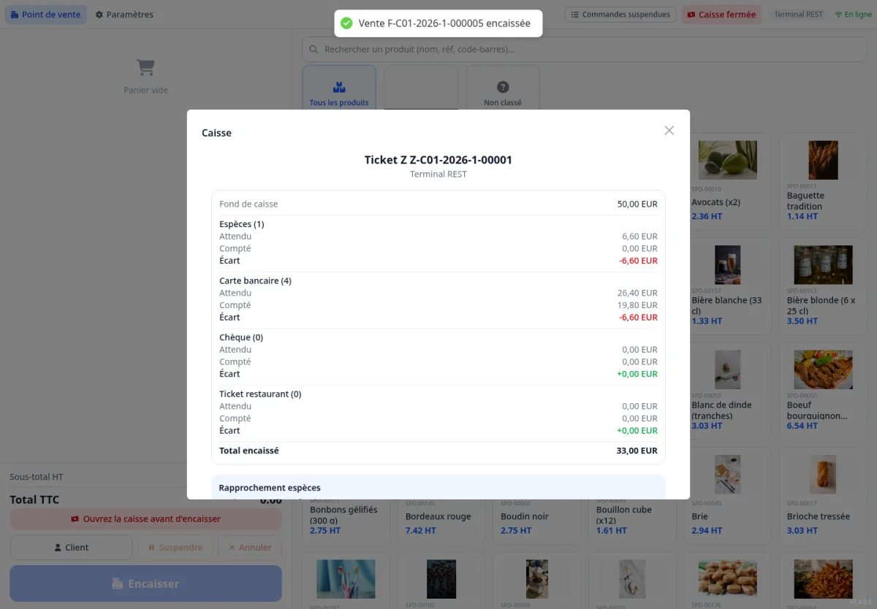
Task: Click the Tous les produits boxes icon
Action: [339, 87]
